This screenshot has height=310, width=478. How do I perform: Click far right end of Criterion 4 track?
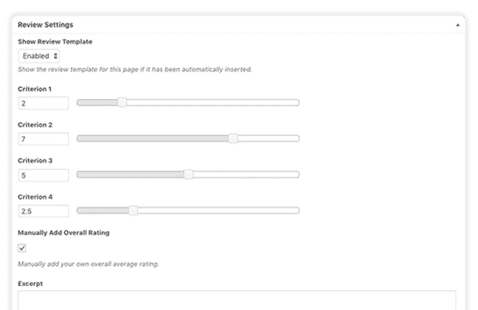pos(297,210)
